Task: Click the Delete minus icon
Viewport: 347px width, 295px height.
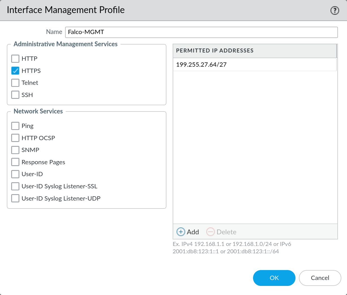Action: pos(211,232)
